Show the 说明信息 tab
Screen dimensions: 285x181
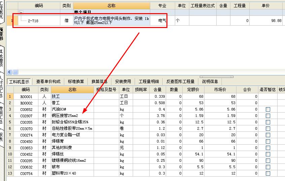(210, 82)
